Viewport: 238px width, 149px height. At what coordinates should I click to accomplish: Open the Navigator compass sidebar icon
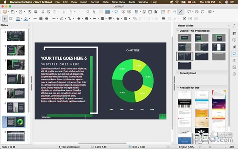[x=234, y=74]
